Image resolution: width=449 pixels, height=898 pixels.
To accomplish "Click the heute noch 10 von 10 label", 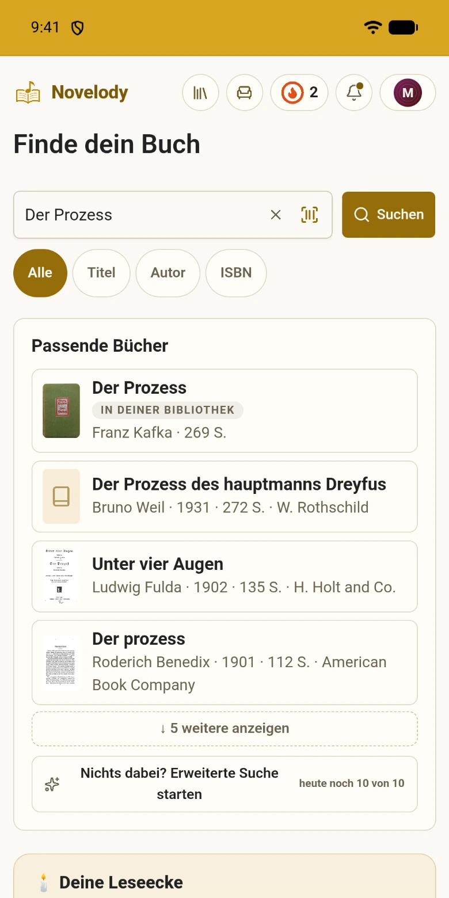I will point(352,783).
